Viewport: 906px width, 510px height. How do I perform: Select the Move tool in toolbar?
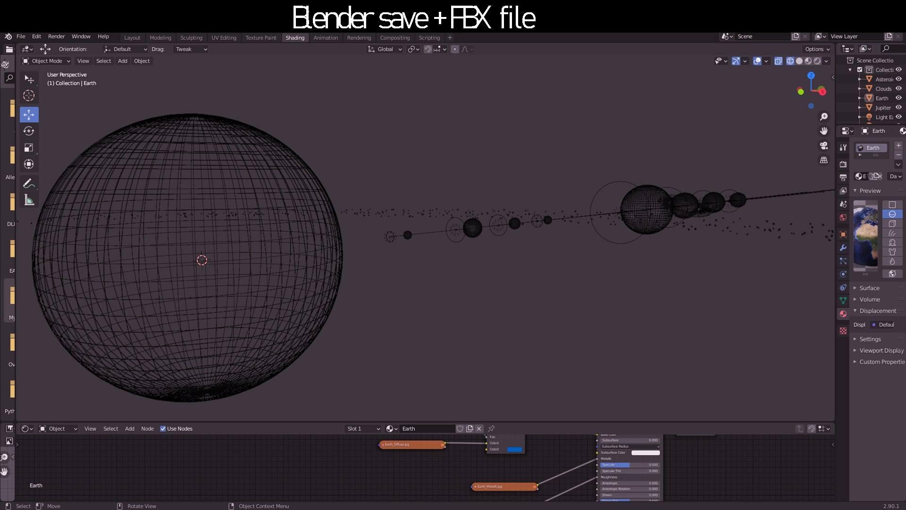click(29, 115)
